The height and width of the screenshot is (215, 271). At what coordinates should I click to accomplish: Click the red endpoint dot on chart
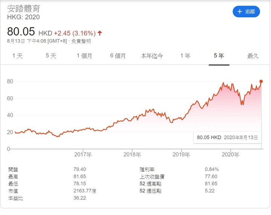(x=261, y=82)
